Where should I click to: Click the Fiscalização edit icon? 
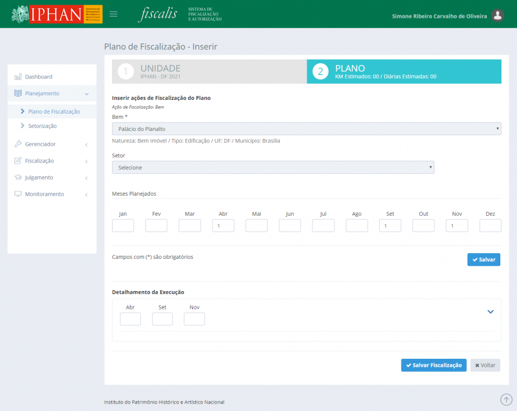coord(18,161)
